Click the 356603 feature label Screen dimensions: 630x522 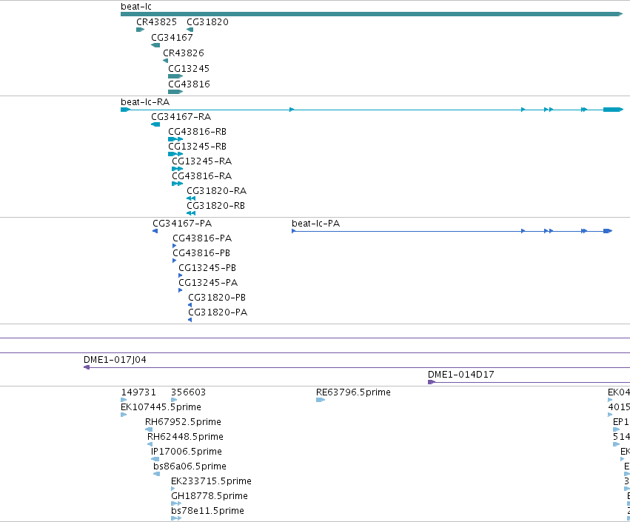click(x=189, y=392)
